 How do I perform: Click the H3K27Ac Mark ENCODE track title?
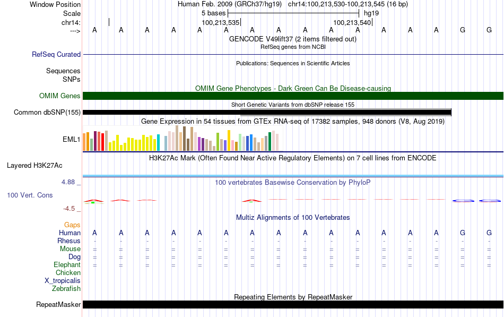[293, 158]
